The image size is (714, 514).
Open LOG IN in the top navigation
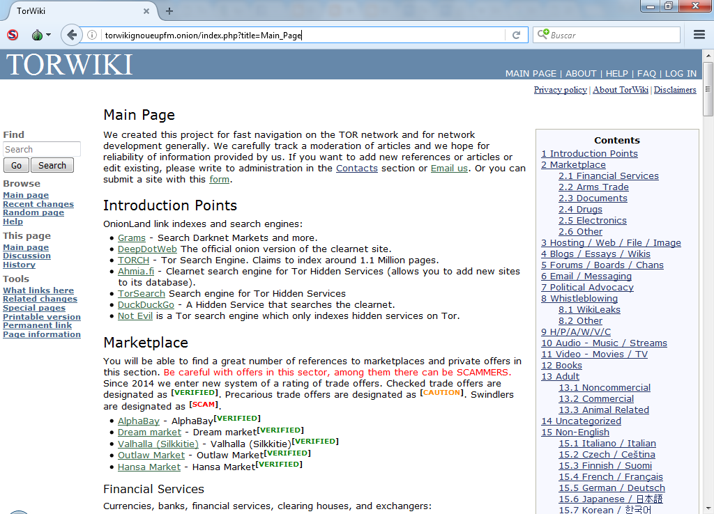[681, 73]
